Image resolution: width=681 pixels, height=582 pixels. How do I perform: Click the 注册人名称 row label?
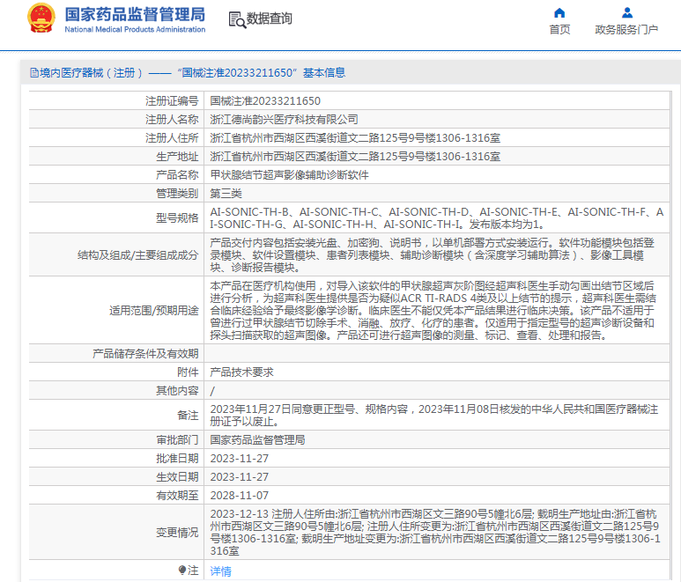[x=172, y=120]
